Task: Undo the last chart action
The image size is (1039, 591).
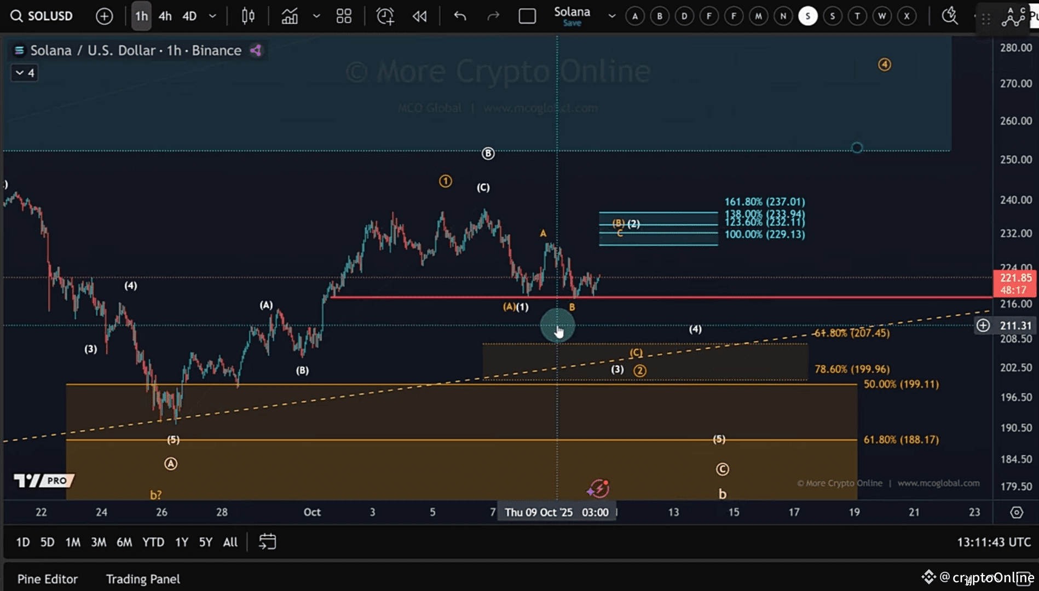Action: [x=460, y=16]
